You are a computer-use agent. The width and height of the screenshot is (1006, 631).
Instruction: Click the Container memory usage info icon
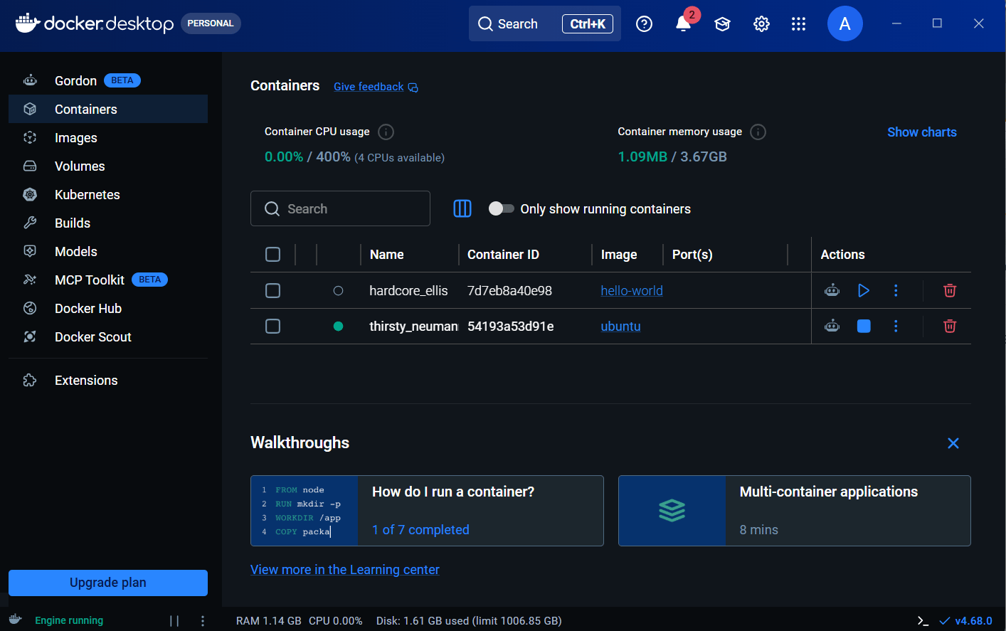(x=758, y=132)
